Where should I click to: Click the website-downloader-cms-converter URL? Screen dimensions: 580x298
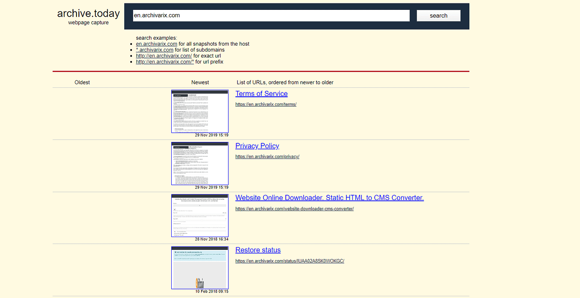point(294,209)
